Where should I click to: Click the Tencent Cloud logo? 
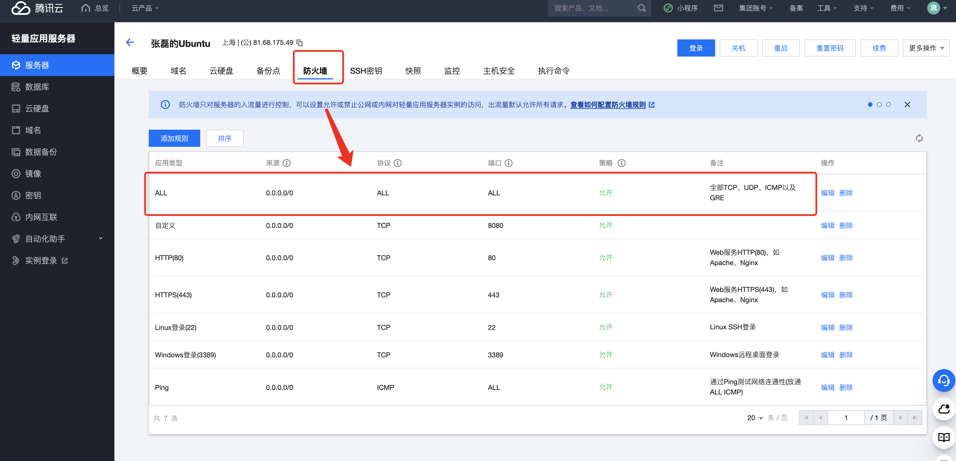click(37, 8)
